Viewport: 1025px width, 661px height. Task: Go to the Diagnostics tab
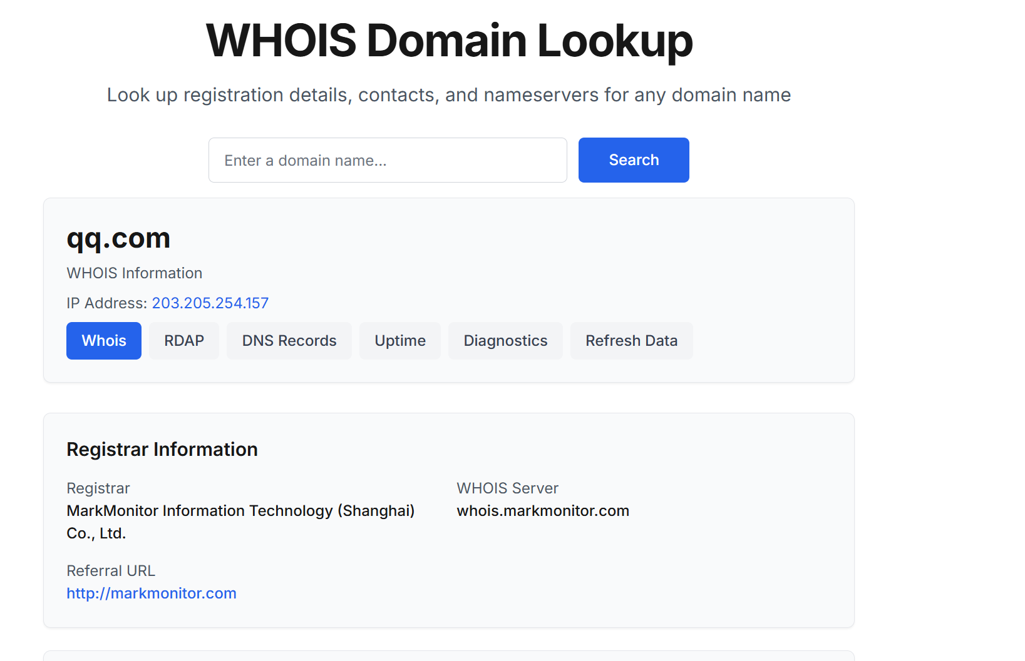[x=505, y=341]
